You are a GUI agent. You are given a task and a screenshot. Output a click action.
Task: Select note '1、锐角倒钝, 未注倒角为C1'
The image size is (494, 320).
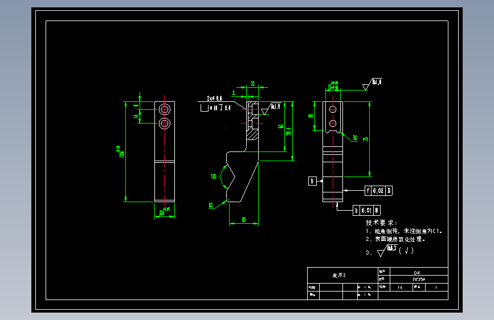point(404,231)
